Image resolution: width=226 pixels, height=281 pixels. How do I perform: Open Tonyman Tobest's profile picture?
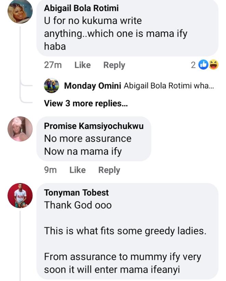(x=20, y=195)
